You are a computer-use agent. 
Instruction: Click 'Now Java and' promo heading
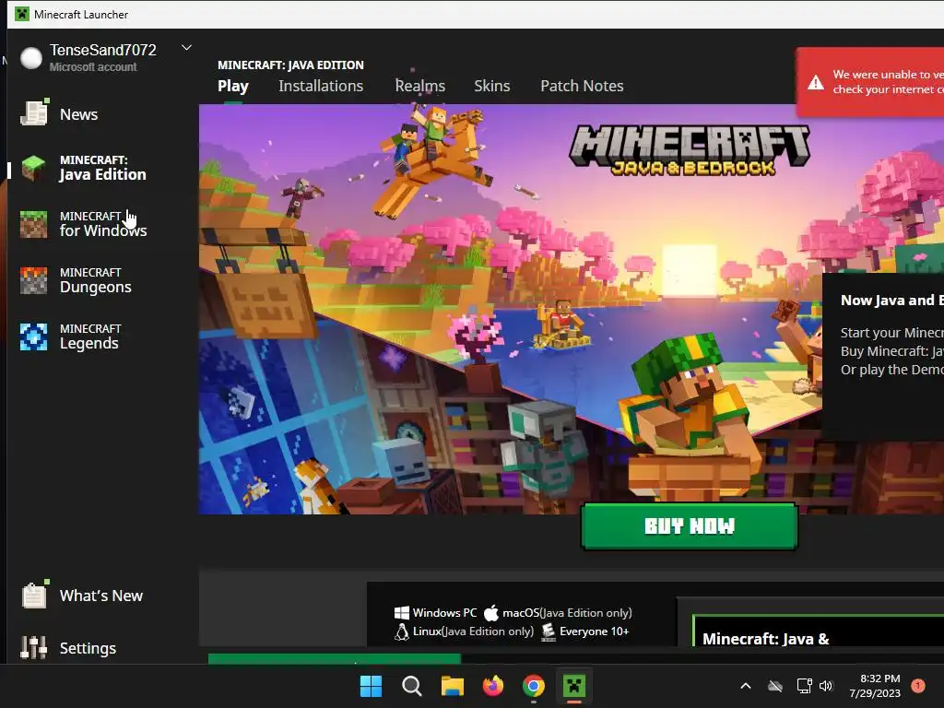(x=892, y=301)
